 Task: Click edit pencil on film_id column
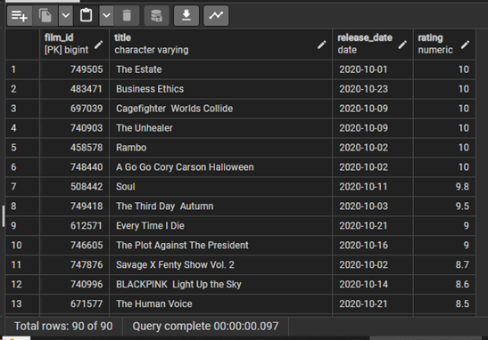click(99, 45)
